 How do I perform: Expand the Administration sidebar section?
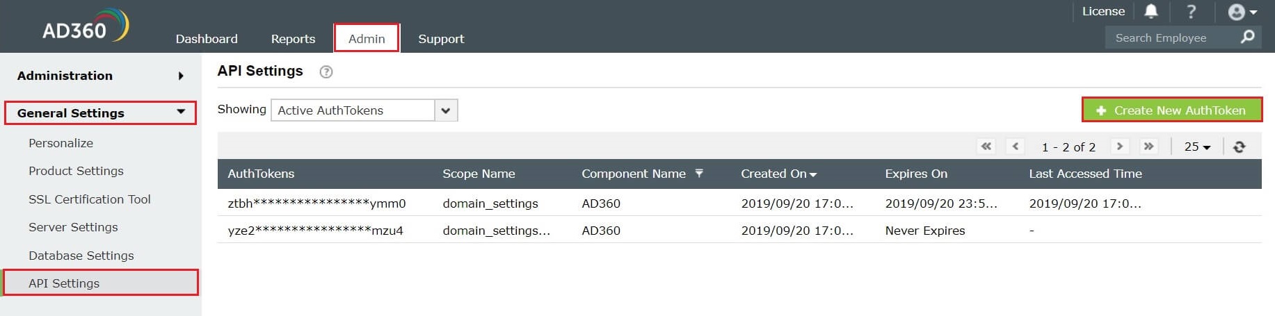pyautogui.click(x=181, y=76)
